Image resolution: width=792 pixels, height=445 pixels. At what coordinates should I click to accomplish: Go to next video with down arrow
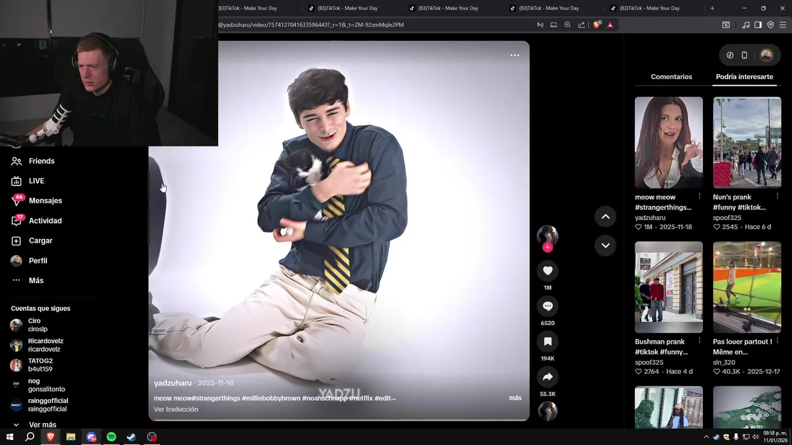tap(606, 245)
